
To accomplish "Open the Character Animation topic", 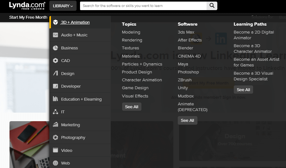I will [x=142, y=80].
